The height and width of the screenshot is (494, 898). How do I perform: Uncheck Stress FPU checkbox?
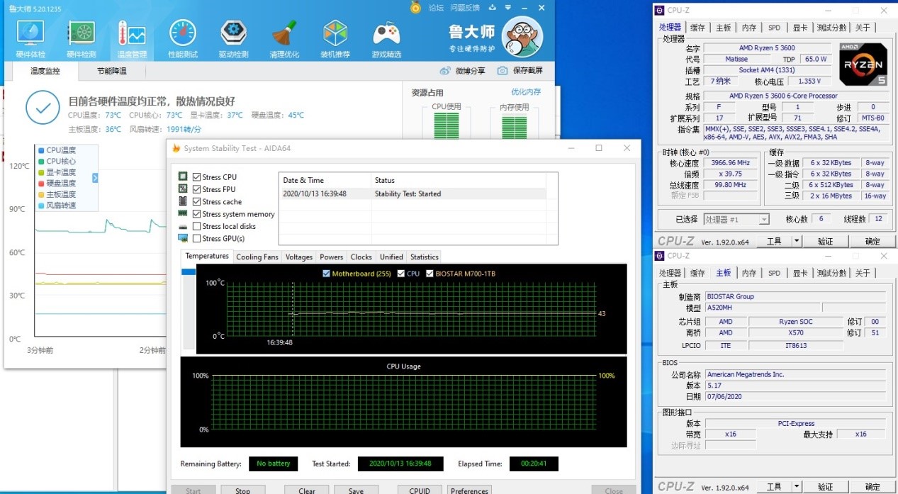coord(197,189)
